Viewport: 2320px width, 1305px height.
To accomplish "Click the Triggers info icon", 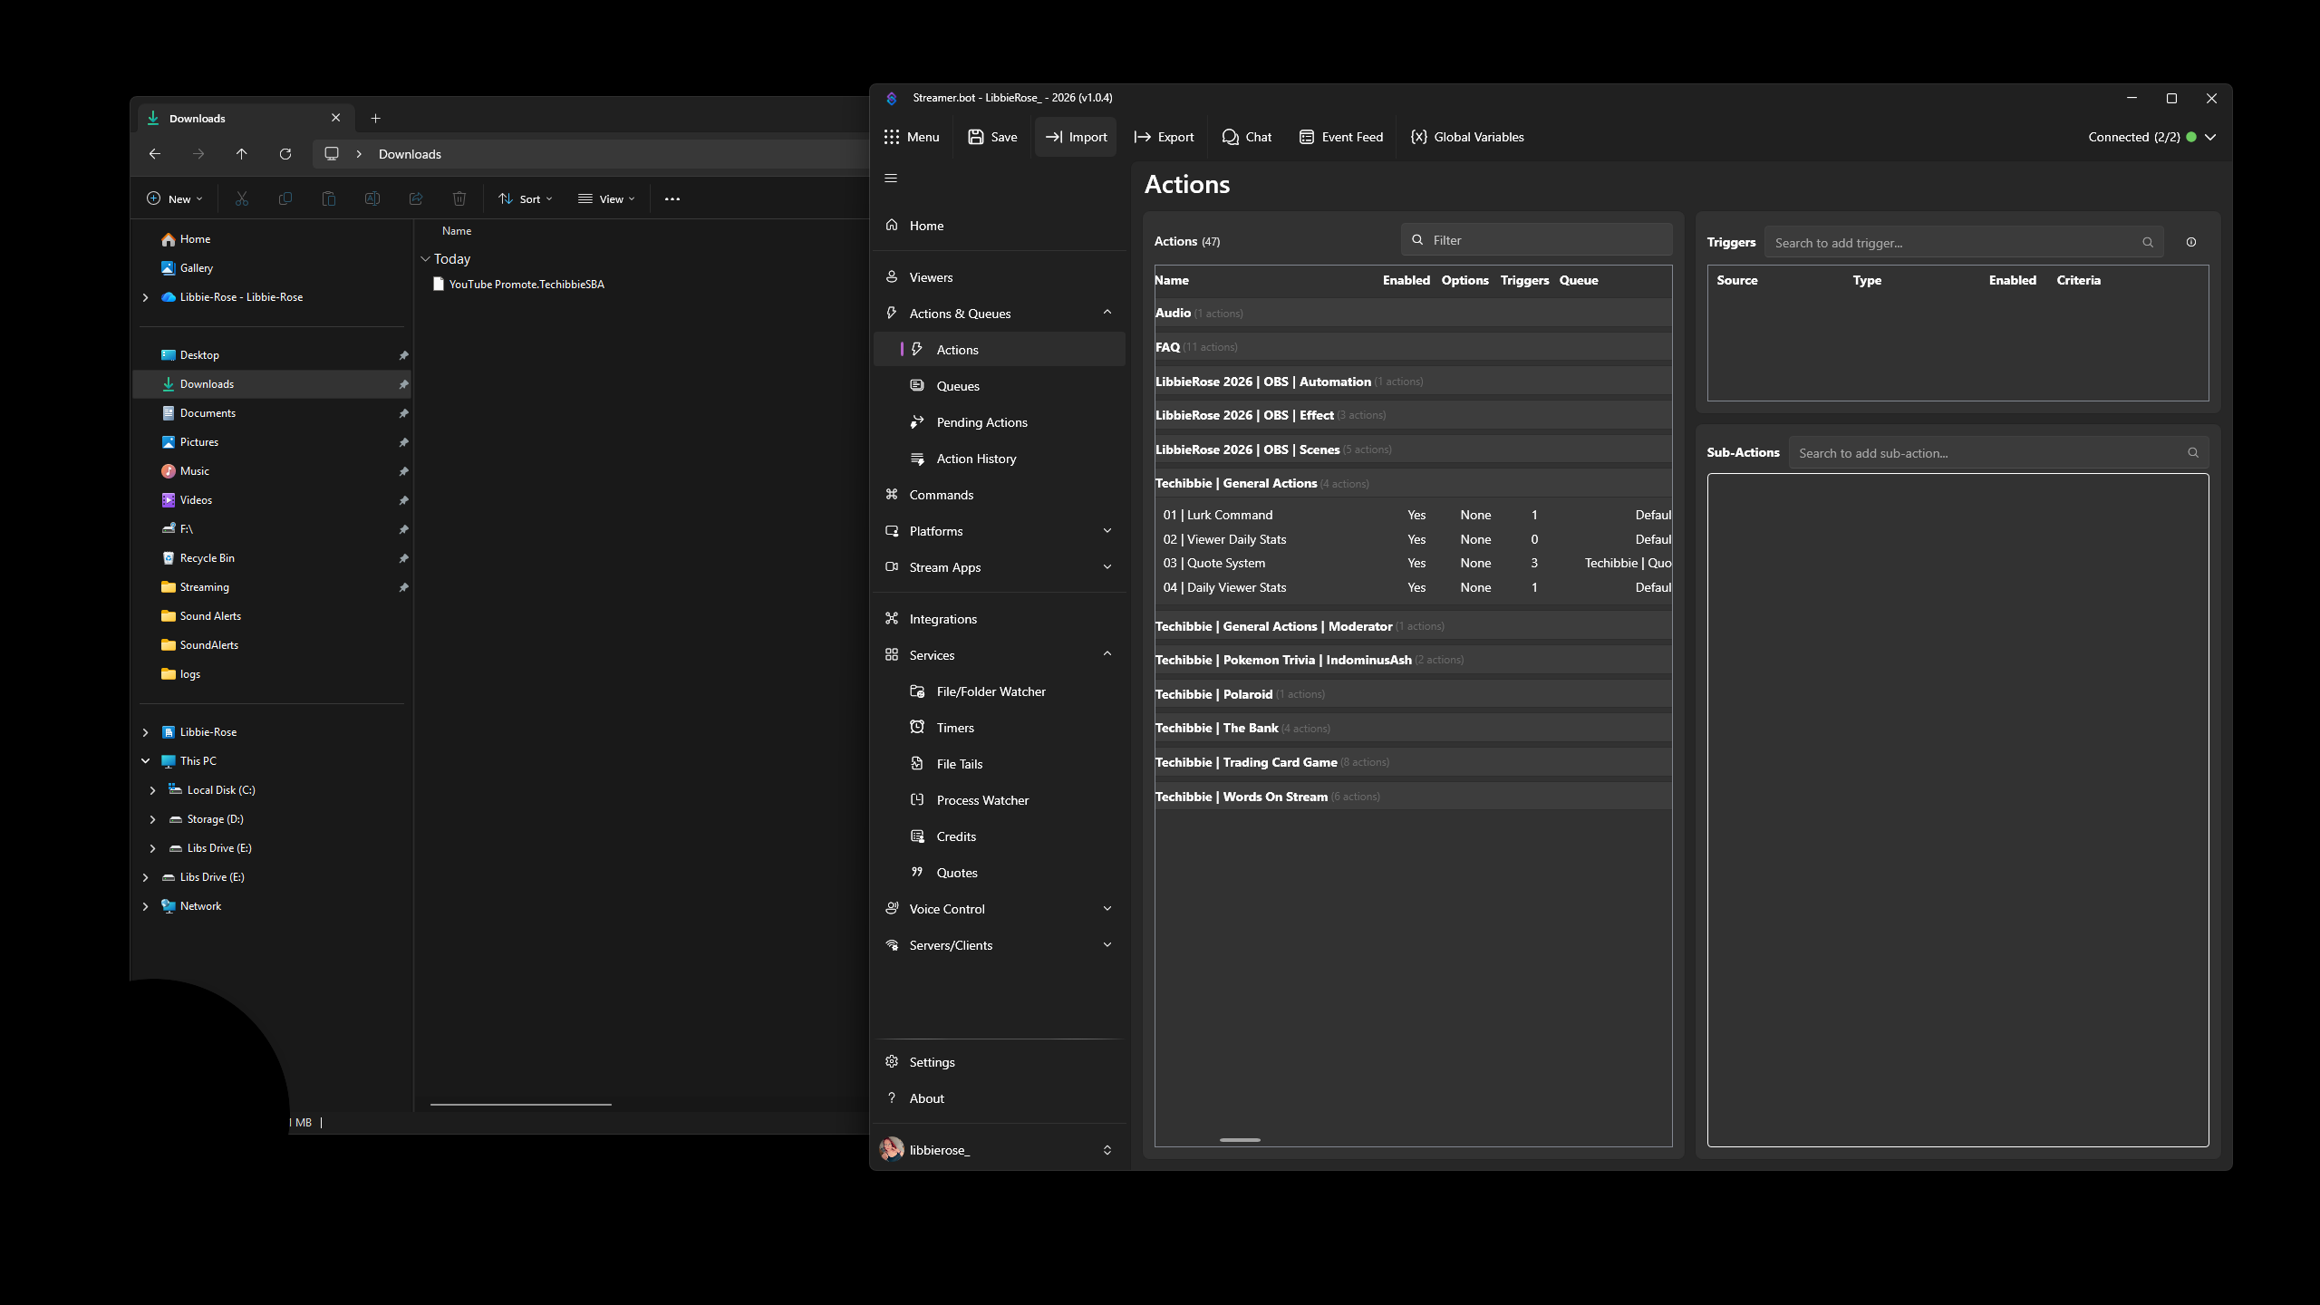I will click(x=2191, y=242).
